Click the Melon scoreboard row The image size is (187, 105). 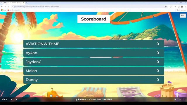tap(93, 71)
